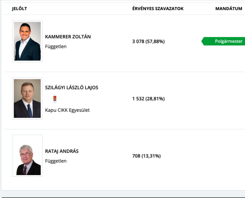The width and height of the screenshot is (245, 198).
Task: Click Független label under Kammerer Zoltán
Action: click(x=56, y=47)
